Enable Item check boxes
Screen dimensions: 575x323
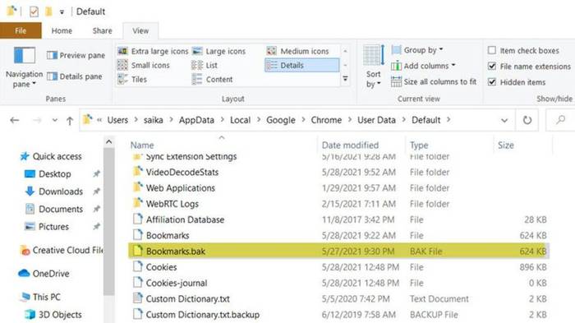[492, 50]
